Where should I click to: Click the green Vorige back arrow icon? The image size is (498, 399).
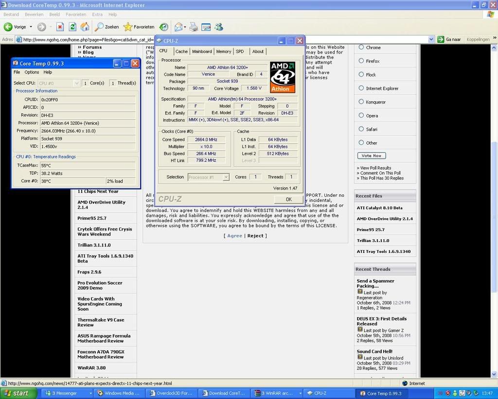tap(8, 27)
